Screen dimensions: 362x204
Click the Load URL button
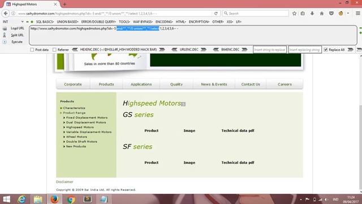(17, 28)
